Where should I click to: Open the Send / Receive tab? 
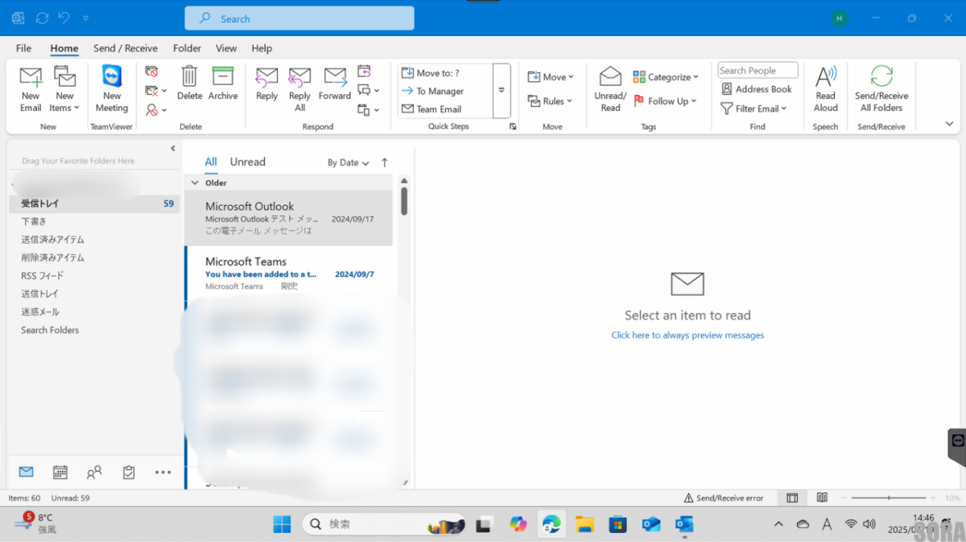[x=125, y=48]
